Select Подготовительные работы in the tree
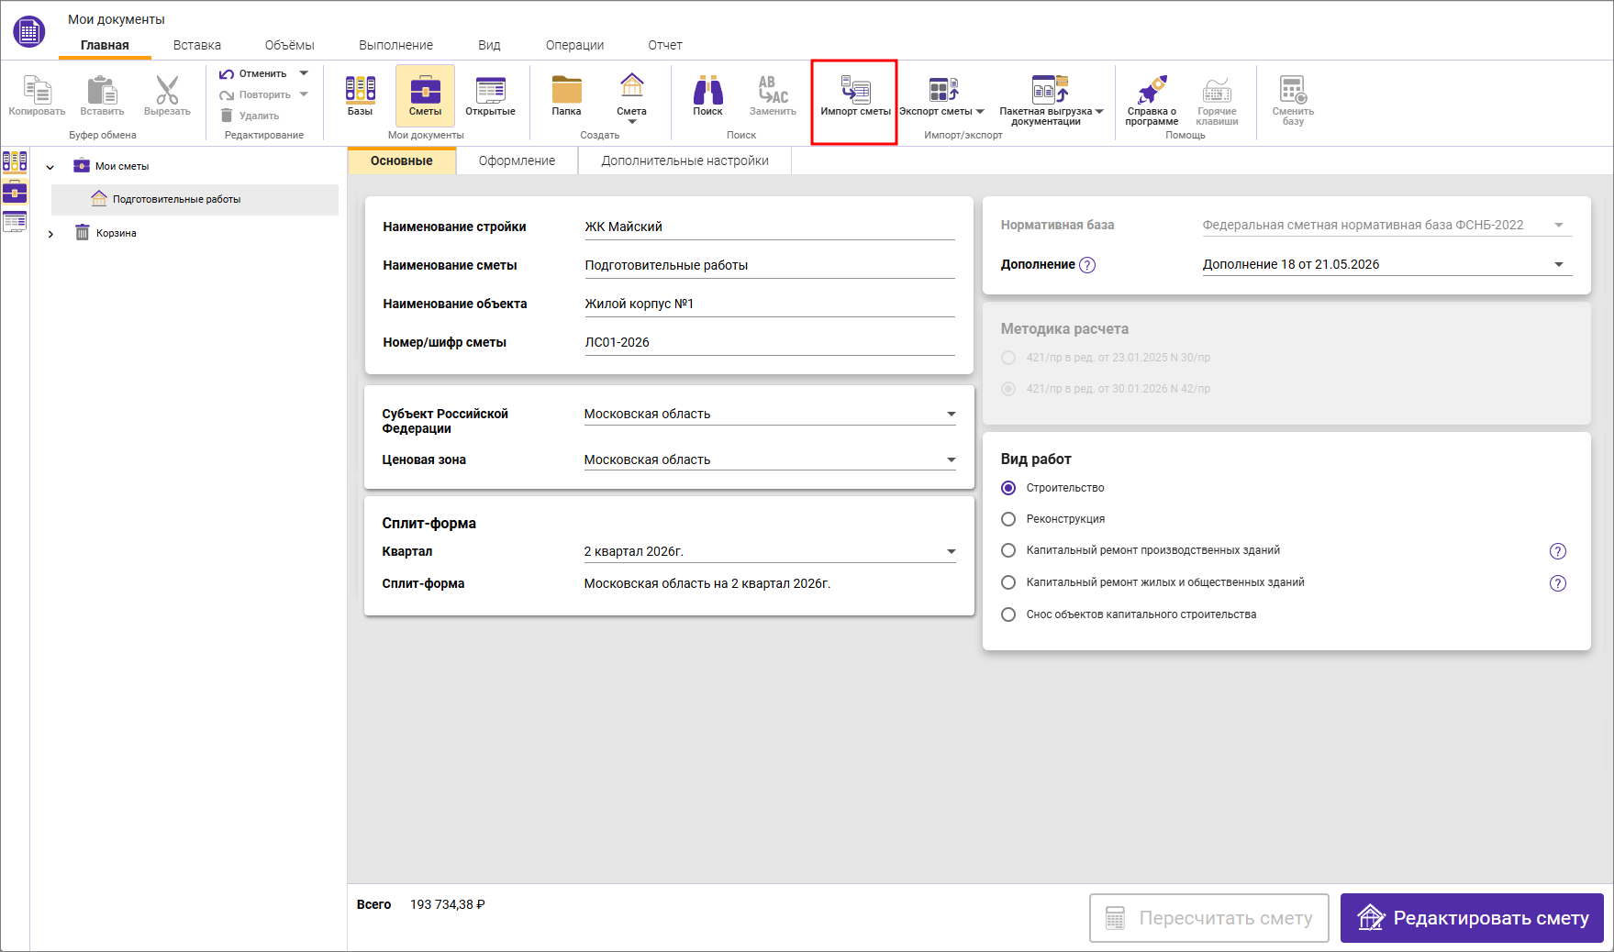 point(195,199)
